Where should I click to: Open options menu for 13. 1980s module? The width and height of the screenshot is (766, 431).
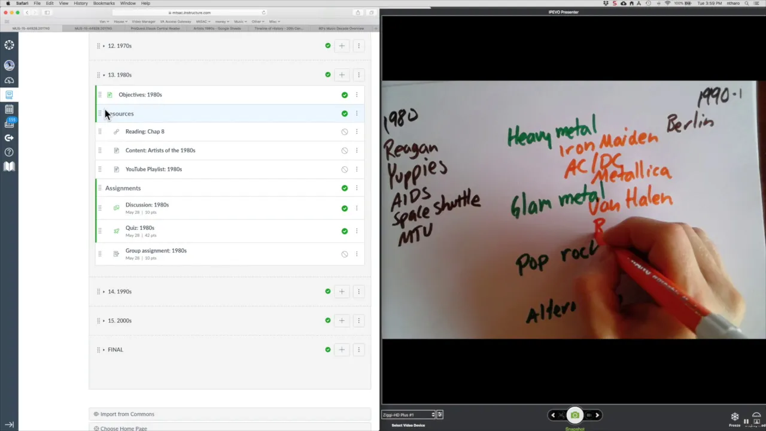point(358,75)
